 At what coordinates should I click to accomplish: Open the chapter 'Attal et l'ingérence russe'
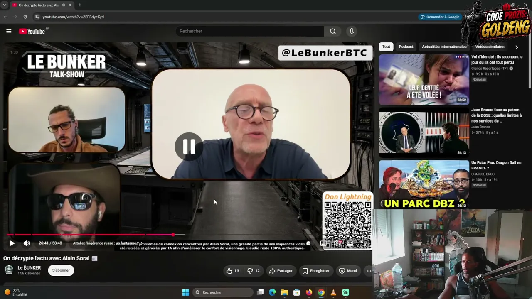(107, 243)
